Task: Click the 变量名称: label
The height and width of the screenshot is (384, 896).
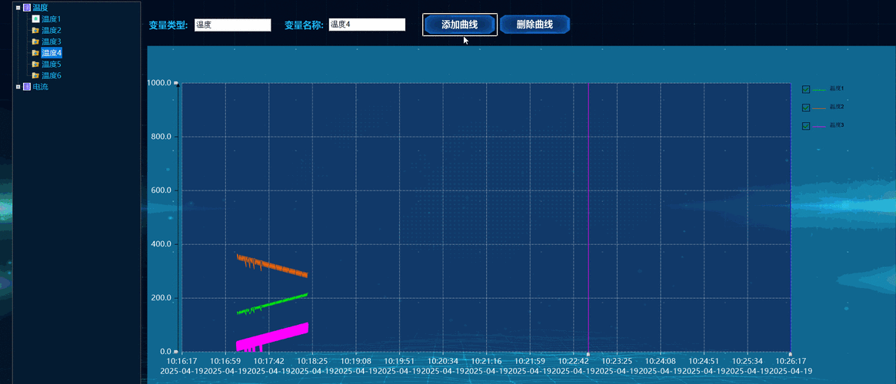Action: click(x=304, y=25)
